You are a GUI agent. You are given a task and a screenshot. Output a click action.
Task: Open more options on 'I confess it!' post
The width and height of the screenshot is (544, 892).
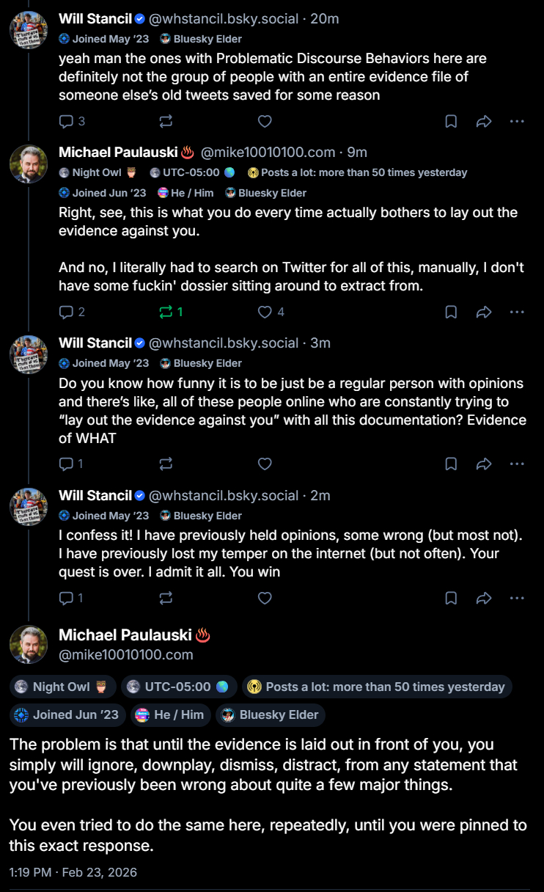coord(517,598)
